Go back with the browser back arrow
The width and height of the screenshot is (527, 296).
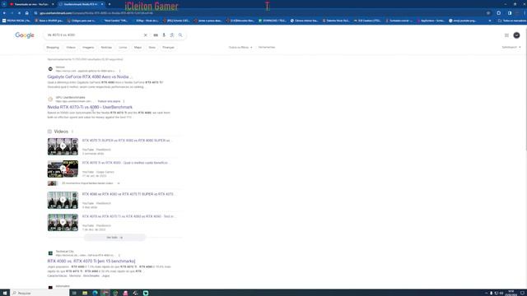point(4,13)
